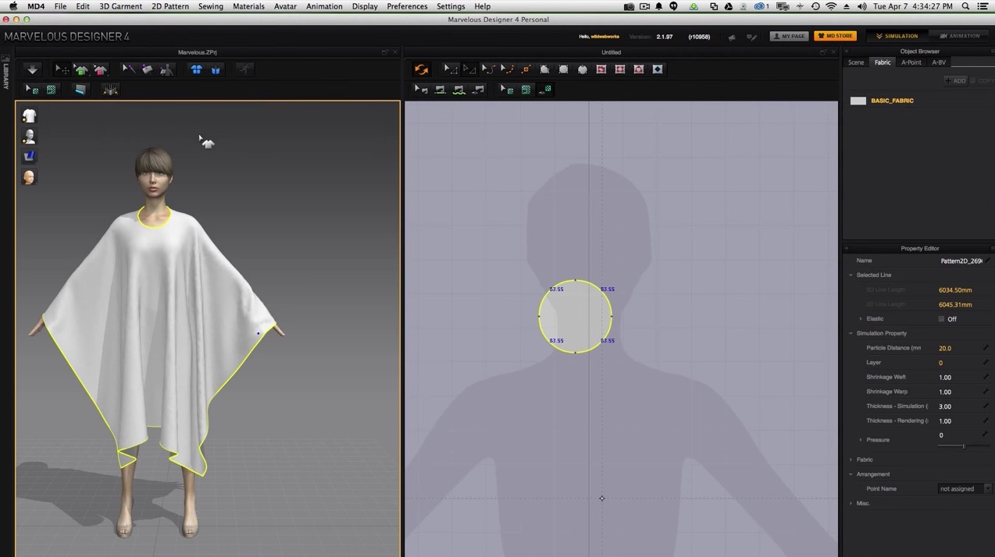This screenshot has width=995, height=557.
Task: Click the MY PAGE button
Action: 790,36
